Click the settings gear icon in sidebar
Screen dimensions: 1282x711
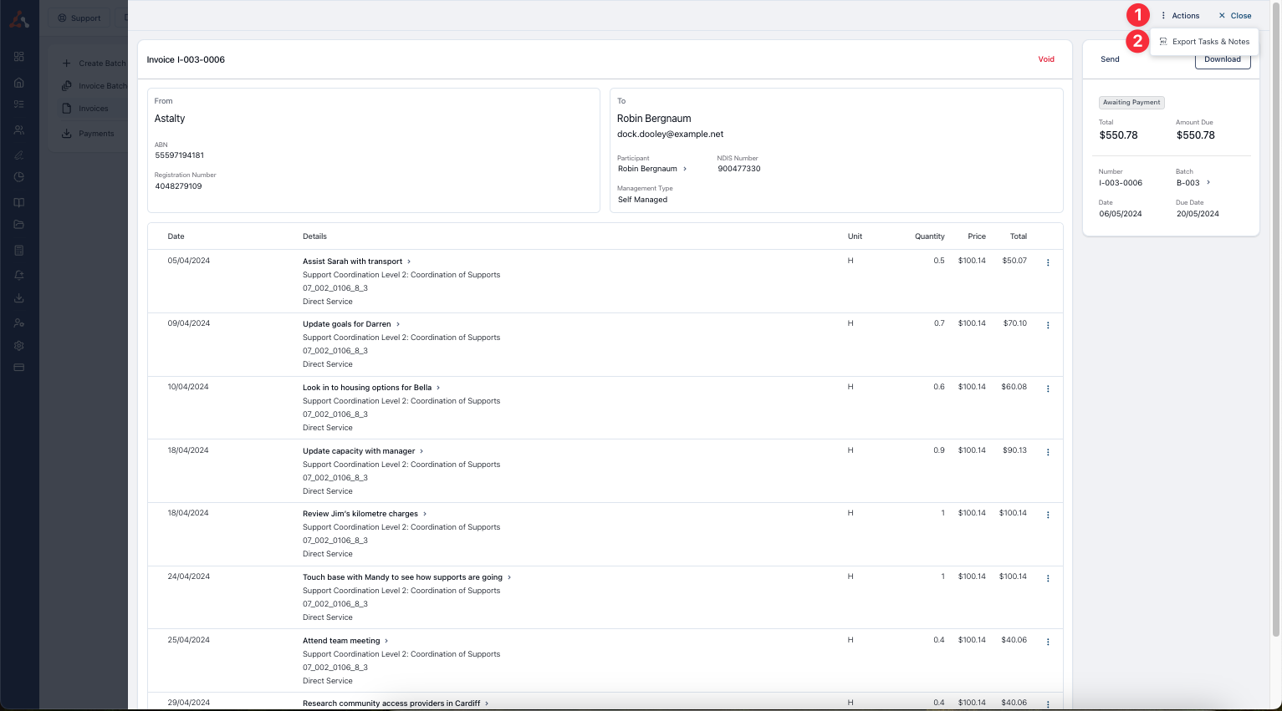point(19,346)
